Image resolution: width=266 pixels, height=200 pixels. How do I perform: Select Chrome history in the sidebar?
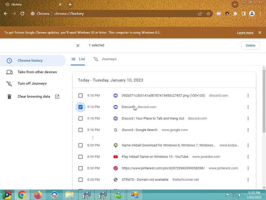point(33,60)
